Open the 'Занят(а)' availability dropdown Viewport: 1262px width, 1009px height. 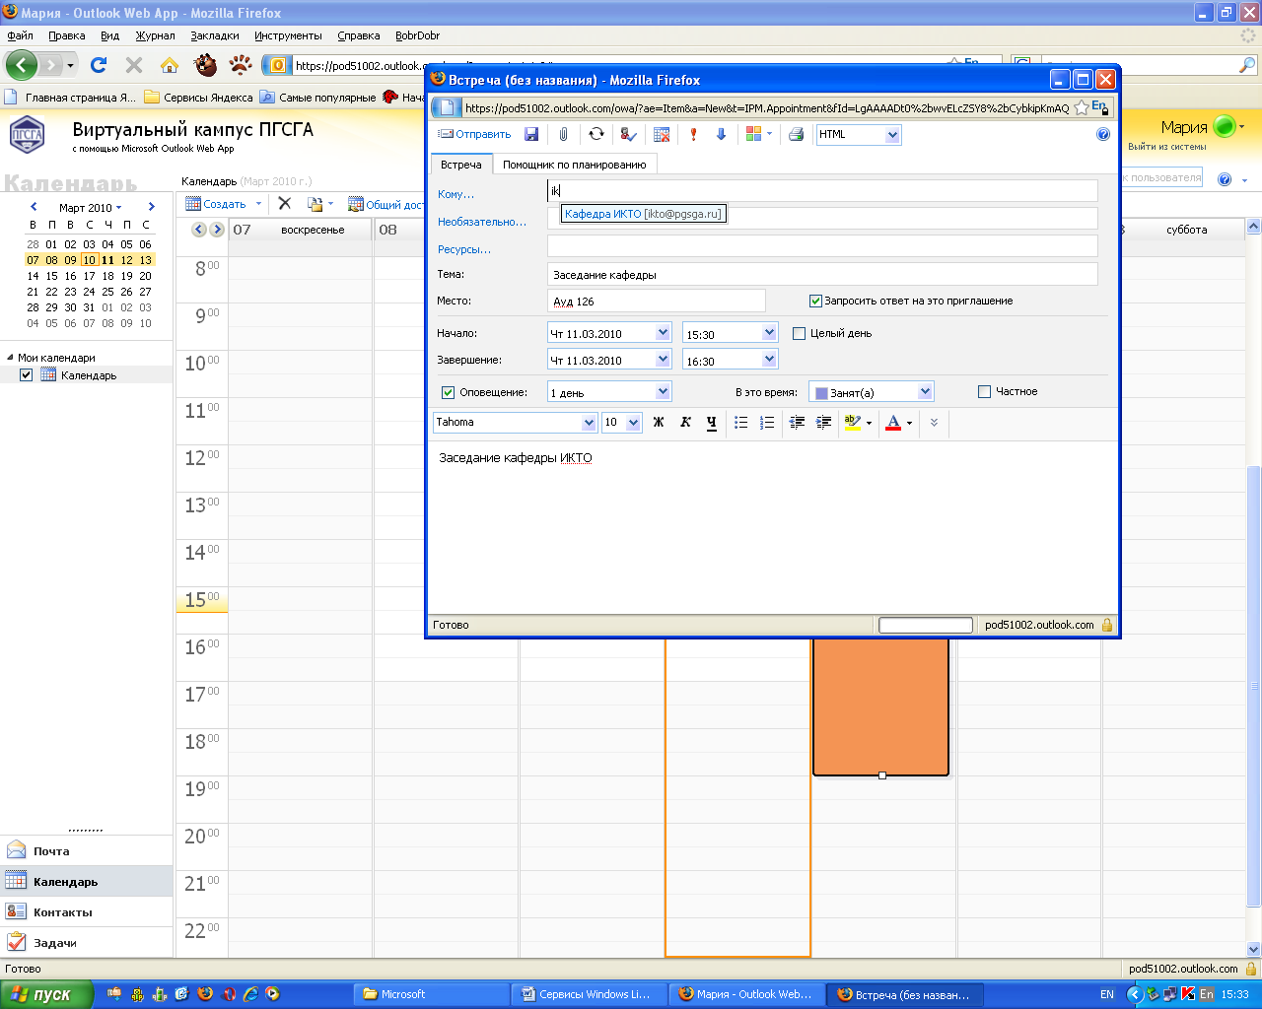(x=925, y=391)
